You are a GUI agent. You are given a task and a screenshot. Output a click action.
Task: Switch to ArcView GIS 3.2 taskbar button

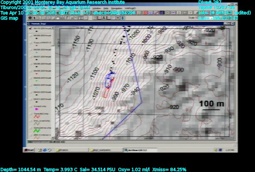pyautogui.click(x=140, y=150)
